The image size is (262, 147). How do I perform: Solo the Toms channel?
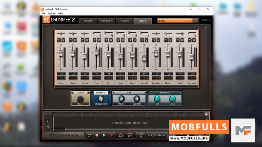point(94,40)
